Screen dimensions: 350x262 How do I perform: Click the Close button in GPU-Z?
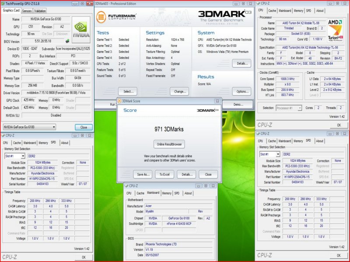(x=84, y=127)
